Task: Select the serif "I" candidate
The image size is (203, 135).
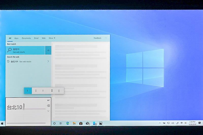Action: click(52, 91)
